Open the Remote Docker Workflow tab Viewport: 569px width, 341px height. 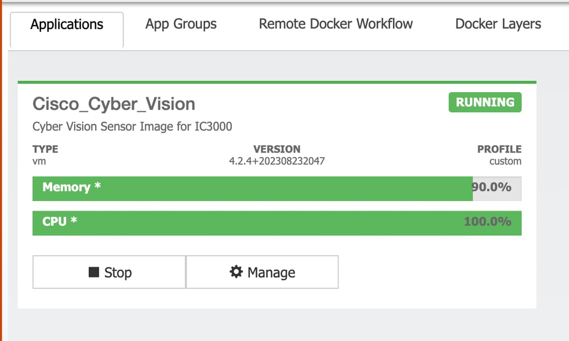pos(335,24)
